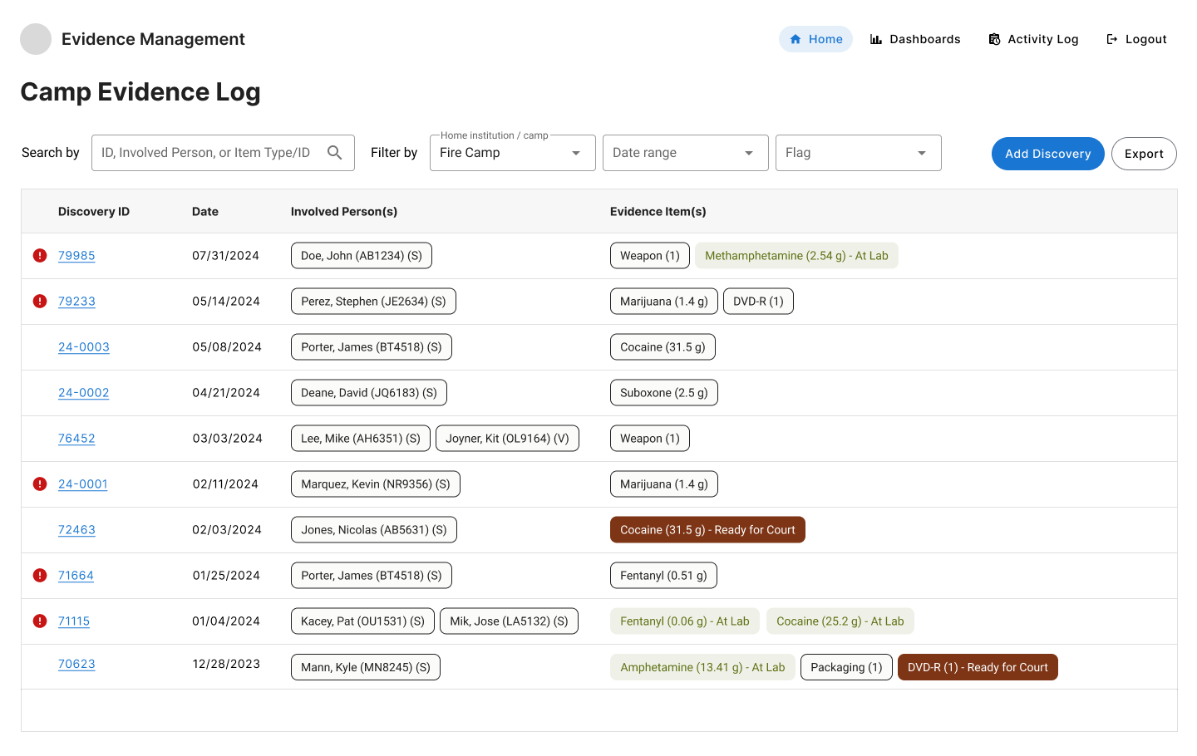1197x756 pixels.
Task: Open discovery 79233 link
Action: [x=76, y=302]
